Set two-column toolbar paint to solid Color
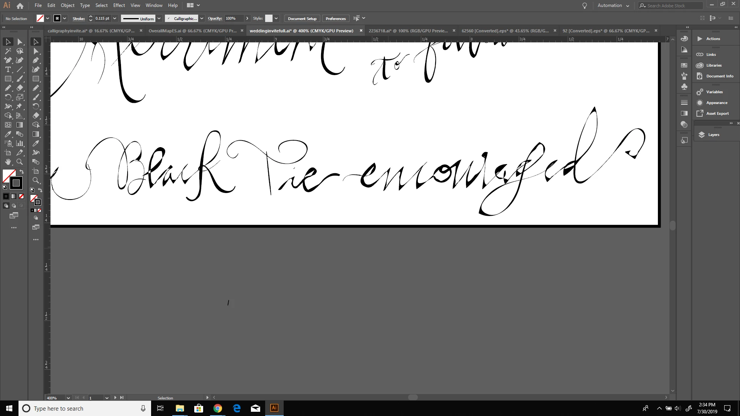The width and height of the screenshot is (740, 416). tap(6, 196)
